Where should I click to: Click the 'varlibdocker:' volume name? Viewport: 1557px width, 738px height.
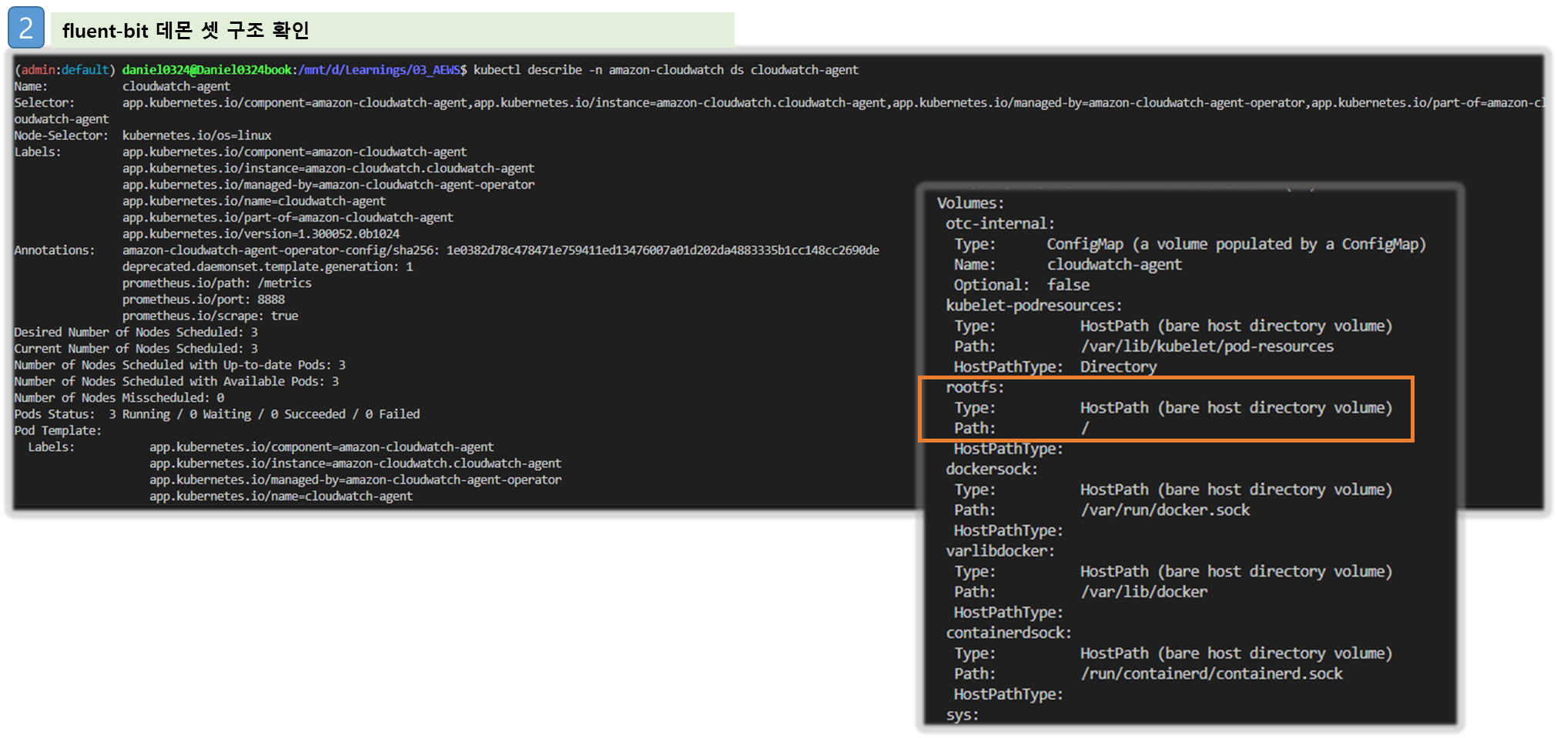pyautogui.click(x=1000, y=551)
